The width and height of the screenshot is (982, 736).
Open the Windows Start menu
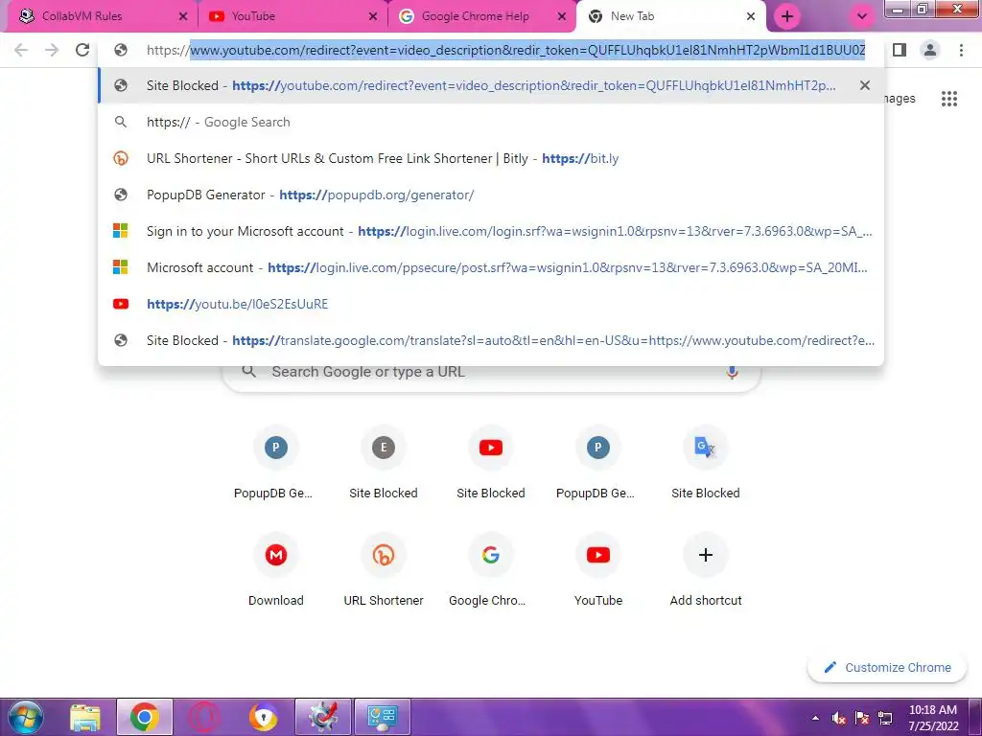(x=26, y=717)
